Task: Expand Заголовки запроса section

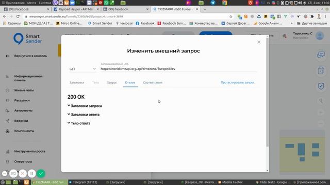Action: [85, 106]
